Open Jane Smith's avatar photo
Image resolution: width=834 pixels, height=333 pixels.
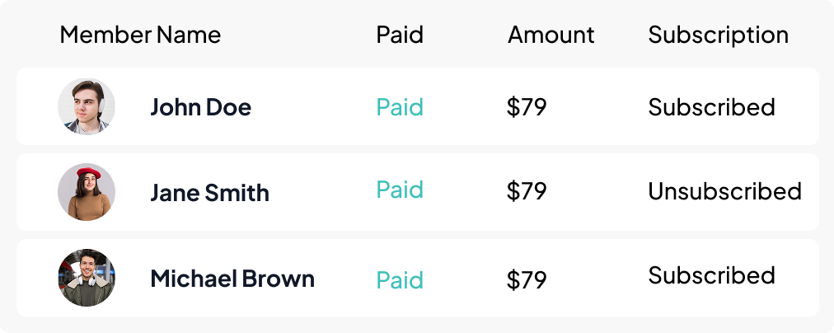(x=87, y=191)
